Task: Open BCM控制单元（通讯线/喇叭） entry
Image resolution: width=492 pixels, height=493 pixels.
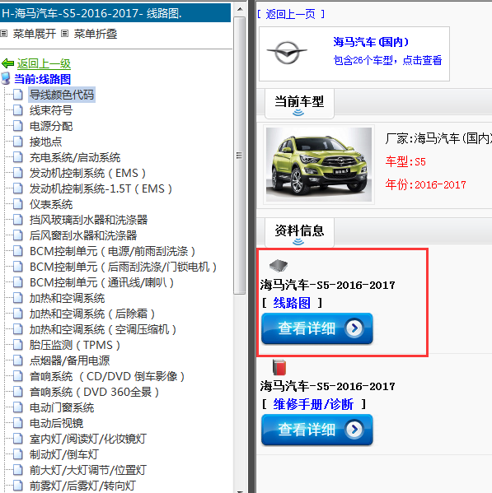Action: point(101,282)
